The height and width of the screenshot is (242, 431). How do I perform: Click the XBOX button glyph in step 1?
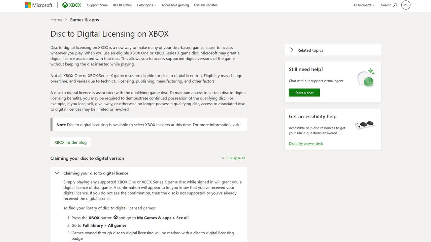[x=115, y=217]
